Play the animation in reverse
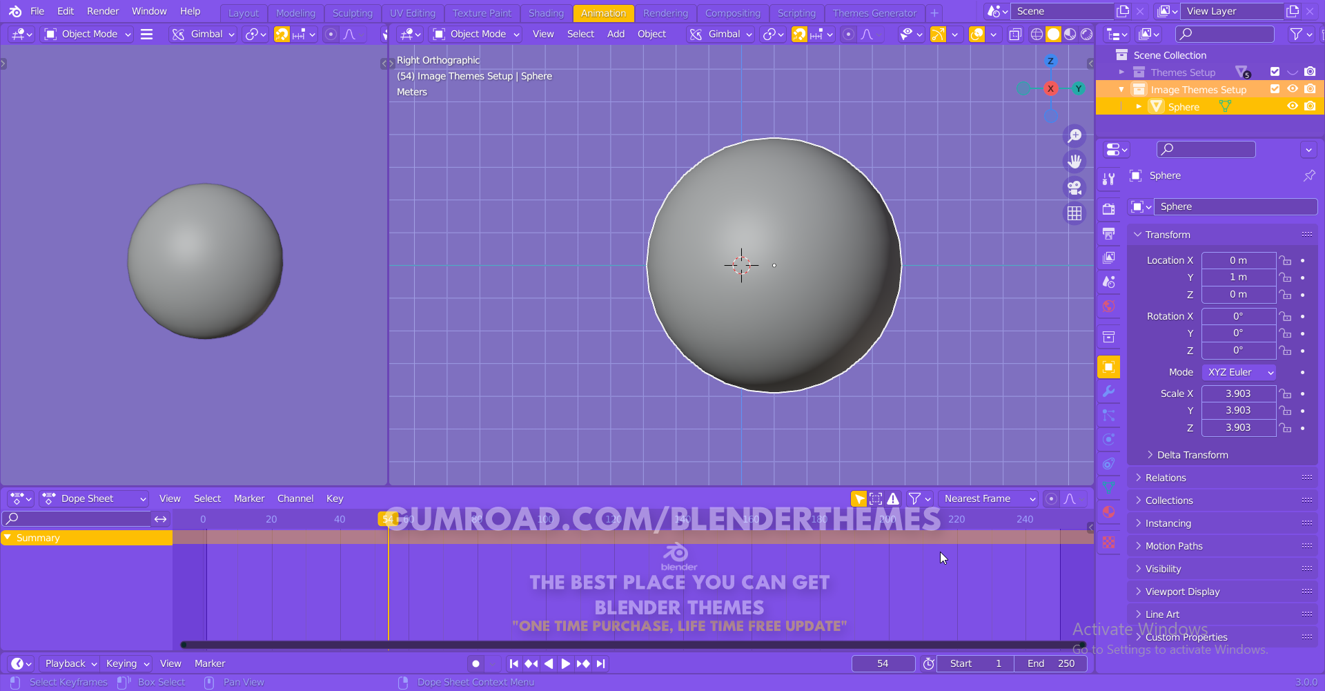The height and width of the screenshot is (691, 1325). (549, 663)
